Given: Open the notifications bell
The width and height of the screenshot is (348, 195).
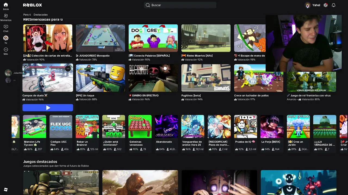Looking at the screenshot, I should (334, 5).
